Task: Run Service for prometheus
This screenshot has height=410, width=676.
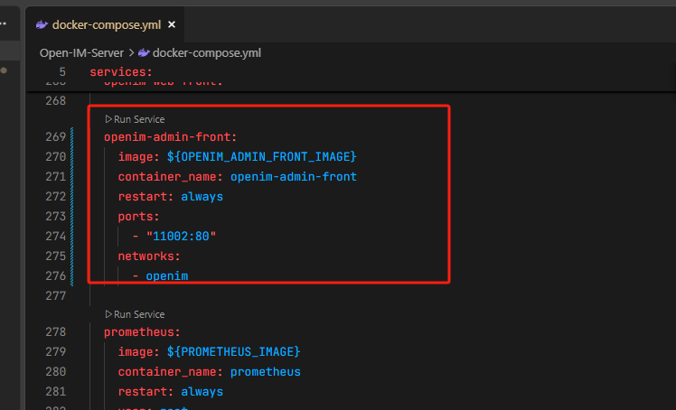Action: tap(135, 314)
